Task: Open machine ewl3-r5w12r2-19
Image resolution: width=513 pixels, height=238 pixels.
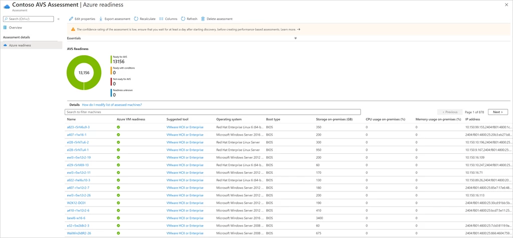Action: pyautogui.click(x=79, y=157)
